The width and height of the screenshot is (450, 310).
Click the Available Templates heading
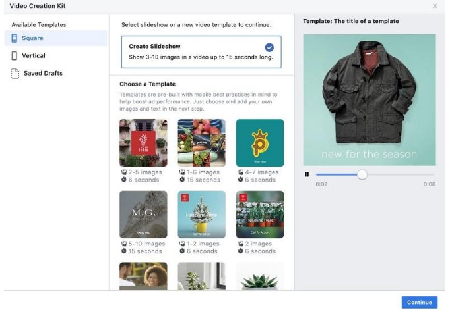pyautogui.click(x=39, y=25)
